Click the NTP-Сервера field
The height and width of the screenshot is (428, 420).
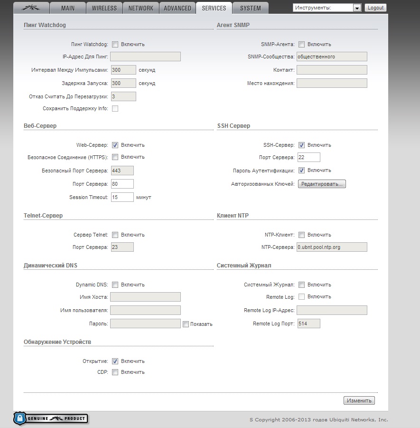click(x=332, y=247)
